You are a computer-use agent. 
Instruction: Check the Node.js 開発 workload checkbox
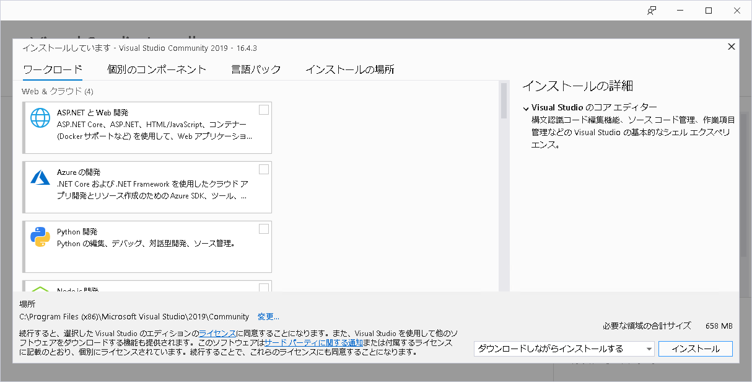264,287
